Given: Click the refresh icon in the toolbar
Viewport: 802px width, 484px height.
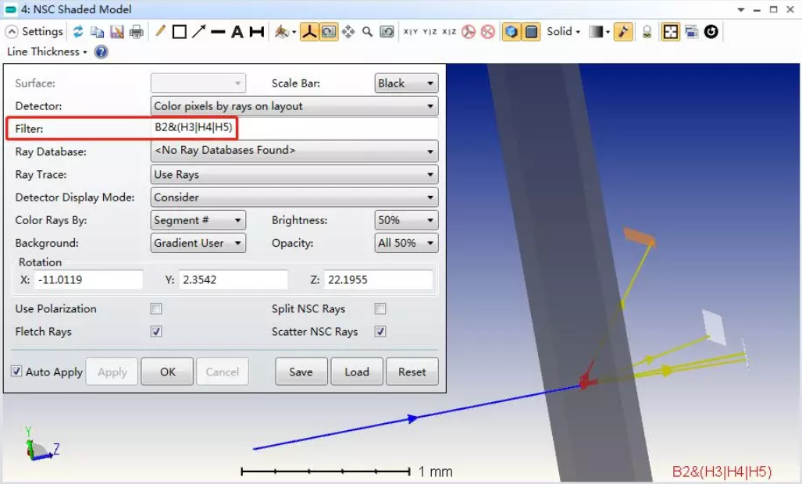Looking at the screenshot, I should (x=78, y=32).
